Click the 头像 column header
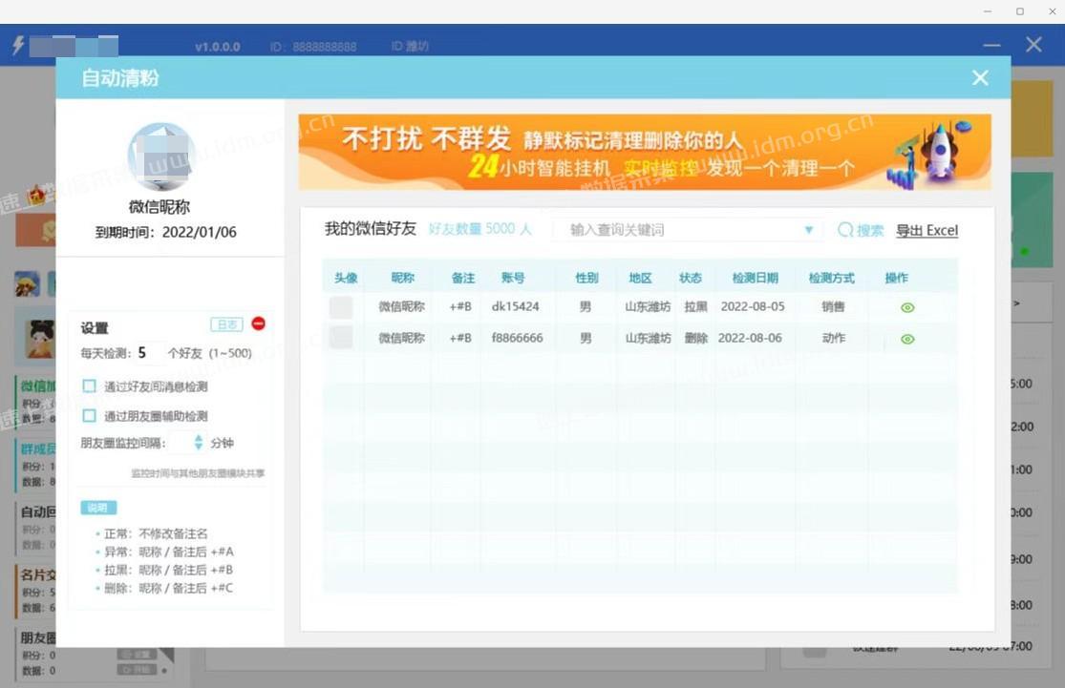Image resolution: width=1065 pixels, height=688 pixels. 346,278
